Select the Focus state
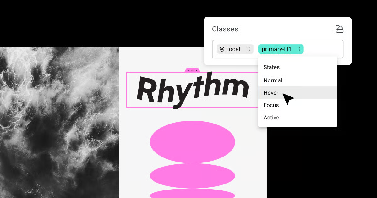This screenshot has height=198, width=377. pyautogui.click(x=271, y=105)
